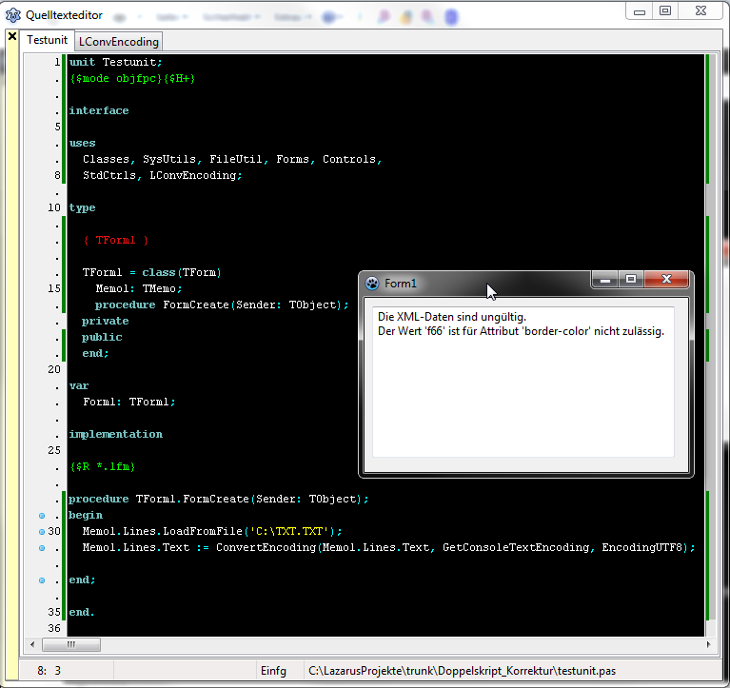The height and width of the screenshot is (688, 730).
Task: Click the horizontal scrollbar's left arrow
Action: click(x=34, y=644)
